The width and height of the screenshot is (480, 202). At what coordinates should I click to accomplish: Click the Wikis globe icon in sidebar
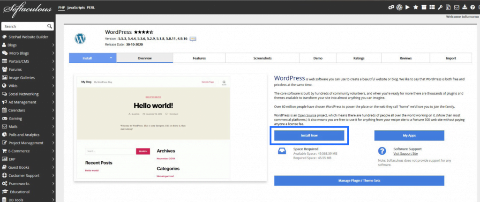coord(4,86)
